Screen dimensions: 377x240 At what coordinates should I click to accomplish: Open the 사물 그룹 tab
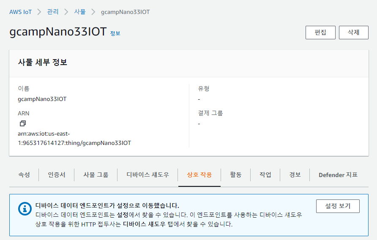[x=96, y=175]
